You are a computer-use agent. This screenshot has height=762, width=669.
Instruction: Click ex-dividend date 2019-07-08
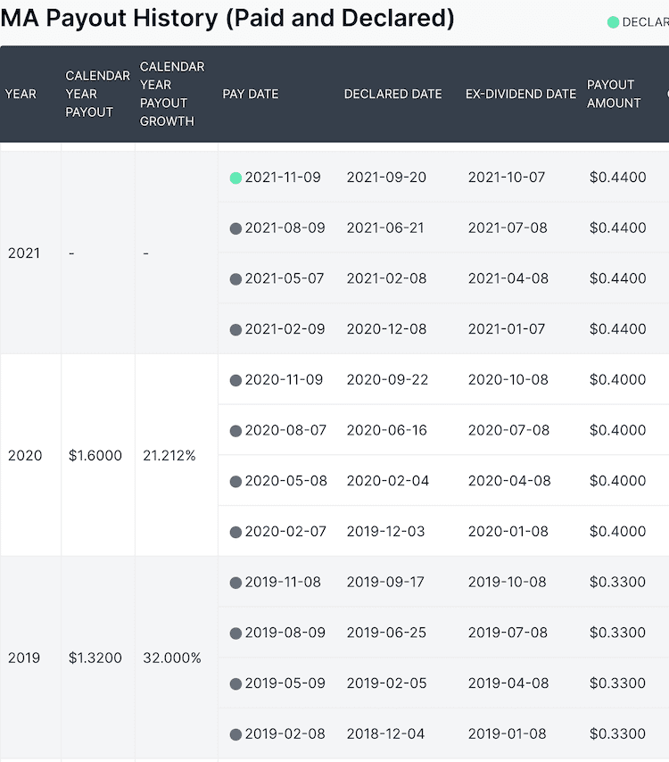(x=508, y=633)
